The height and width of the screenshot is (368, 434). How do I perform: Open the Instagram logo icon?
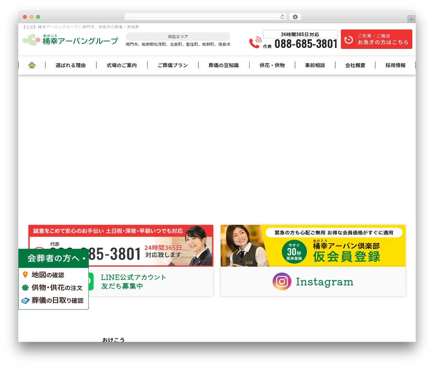[282, 281]
